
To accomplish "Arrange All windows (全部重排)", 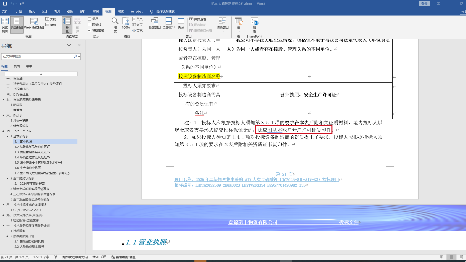I will click(169, 24).
